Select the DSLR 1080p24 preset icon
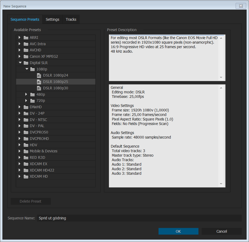249x242 pixels. 39,76
